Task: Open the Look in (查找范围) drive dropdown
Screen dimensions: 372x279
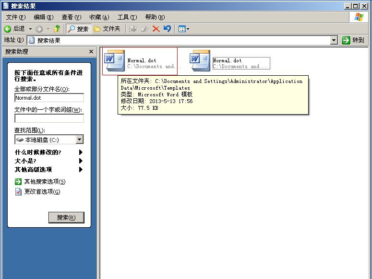Action: 79,139
